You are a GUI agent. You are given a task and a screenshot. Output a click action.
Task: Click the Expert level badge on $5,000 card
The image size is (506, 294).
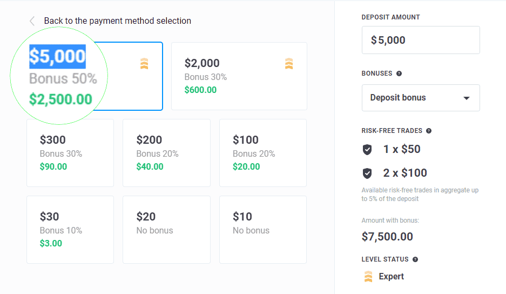click(x=144, y=64)
